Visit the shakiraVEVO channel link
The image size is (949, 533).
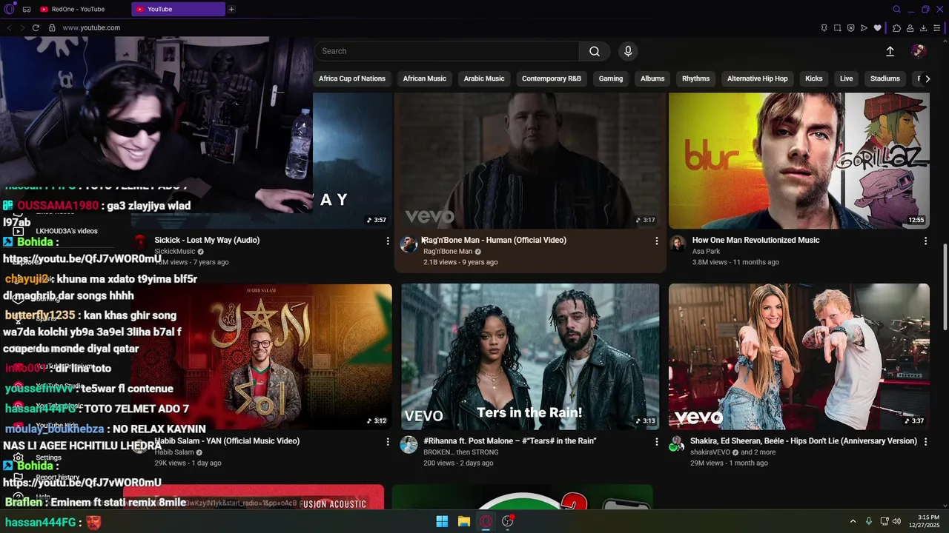tap(710, 452)
